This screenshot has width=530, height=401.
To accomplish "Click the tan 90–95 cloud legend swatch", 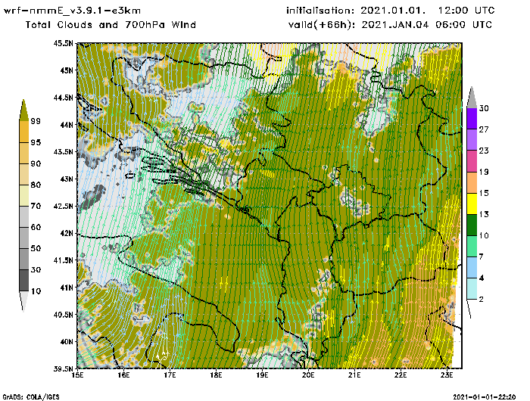I will (23, 153).
